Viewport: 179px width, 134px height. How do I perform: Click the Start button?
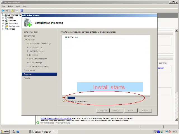[5, 132]
